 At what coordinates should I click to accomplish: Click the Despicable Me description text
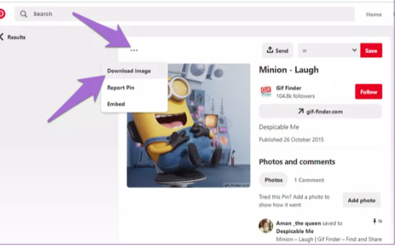tap(279, 127)
